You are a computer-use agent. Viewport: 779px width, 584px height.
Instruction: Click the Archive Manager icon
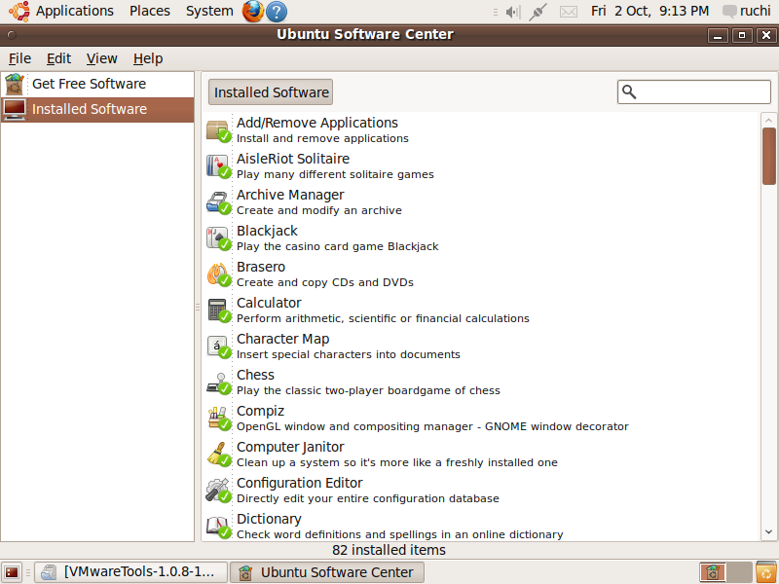218,202
